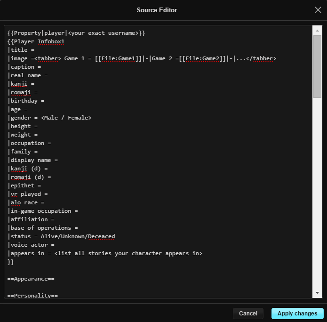The width and height of the screenshot is (327, 322).
Task: Click the '|image =<tabber>' line
Action: [142, 58]
